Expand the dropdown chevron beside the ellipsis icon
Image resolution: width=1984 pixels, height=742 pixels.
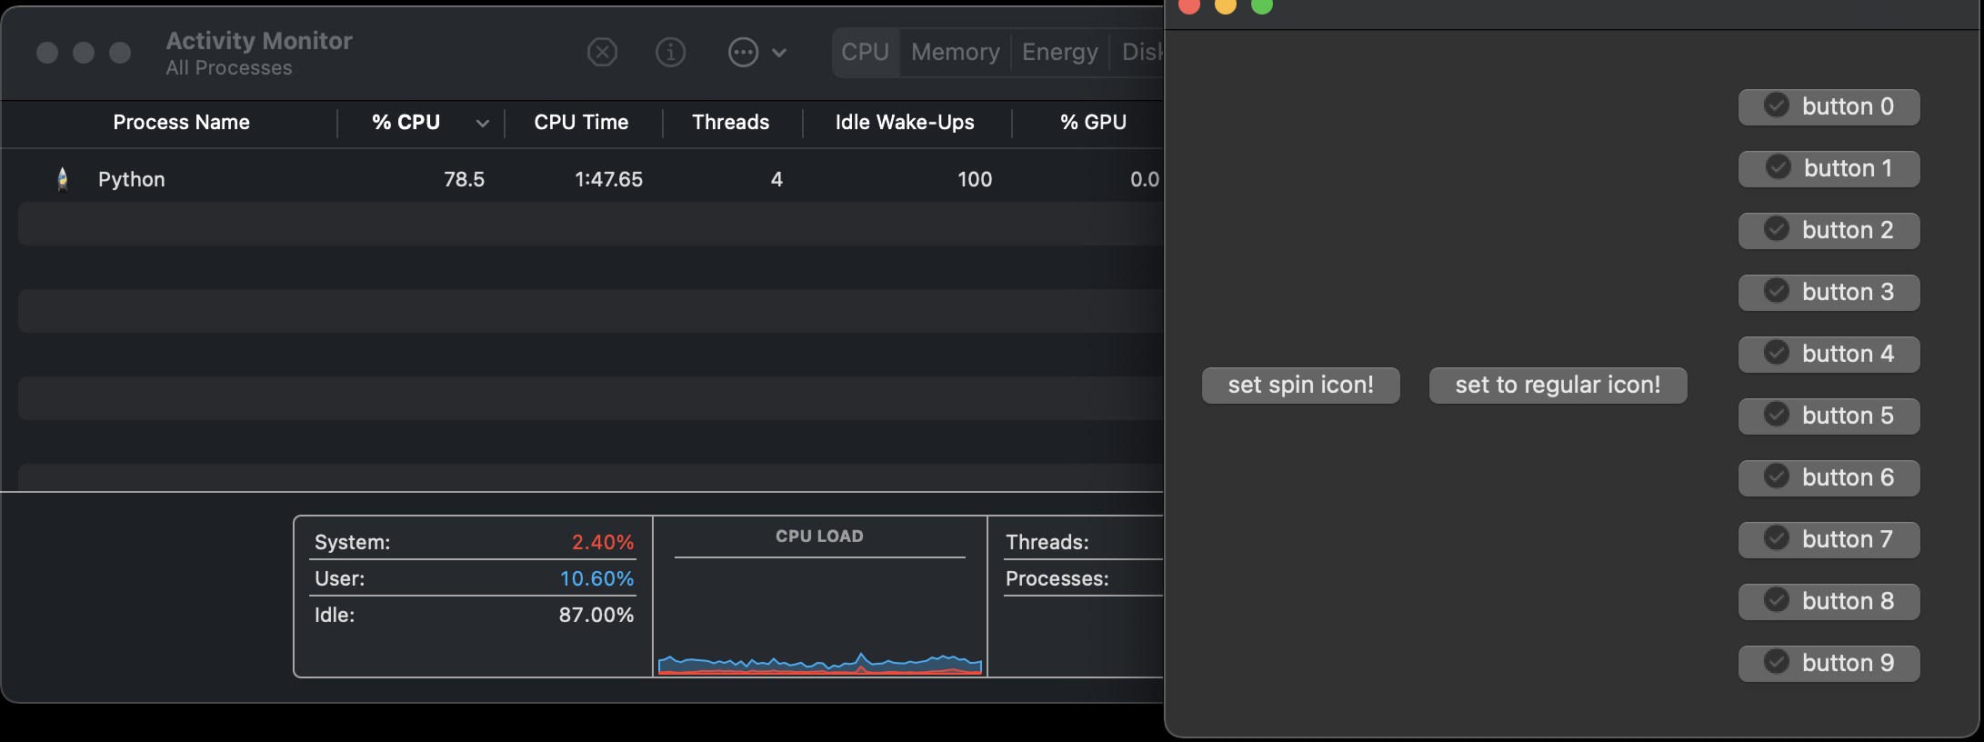[779, 53]
